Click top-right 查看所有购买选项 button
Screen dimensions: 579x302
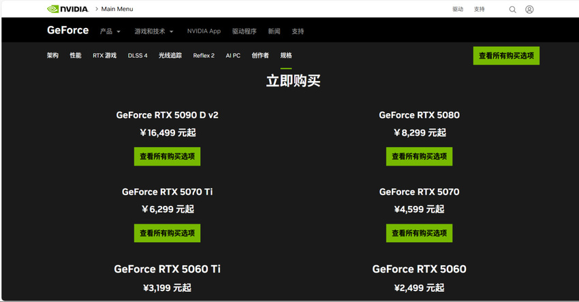[506, 56]
